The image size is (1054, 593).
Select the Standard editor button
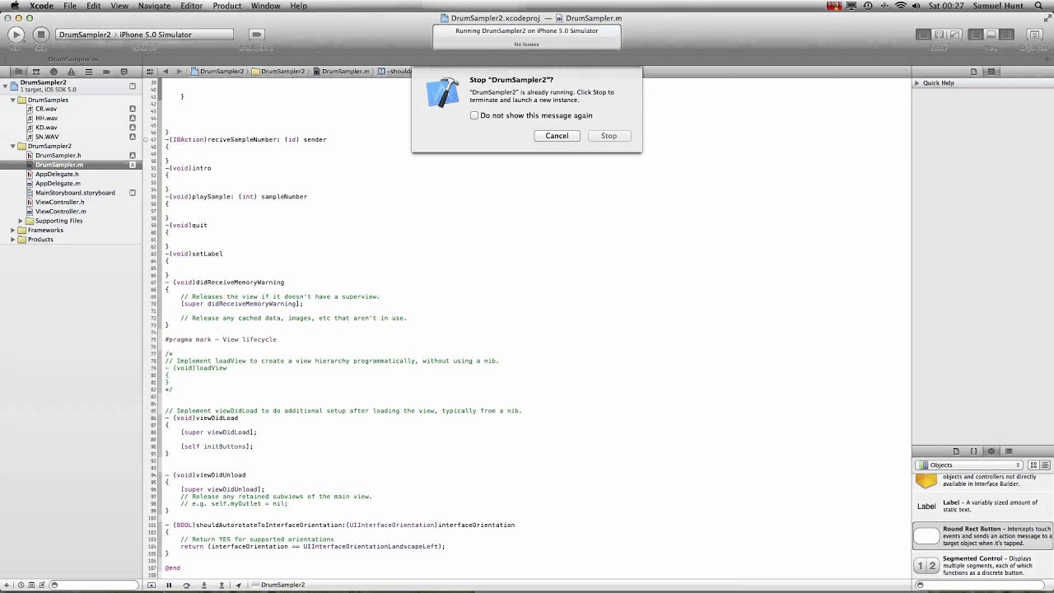tap(924, 35)
